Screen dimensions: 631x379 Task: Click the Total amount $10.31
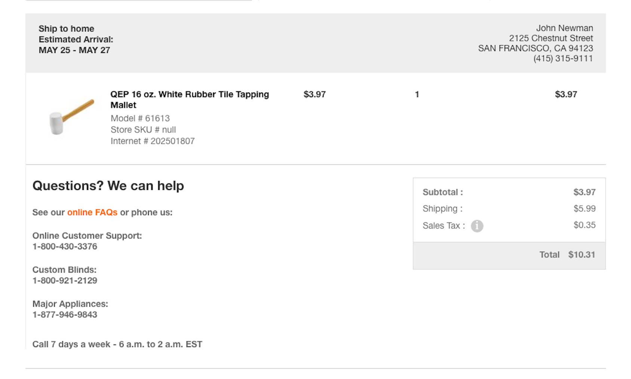(x=582, y=255)
